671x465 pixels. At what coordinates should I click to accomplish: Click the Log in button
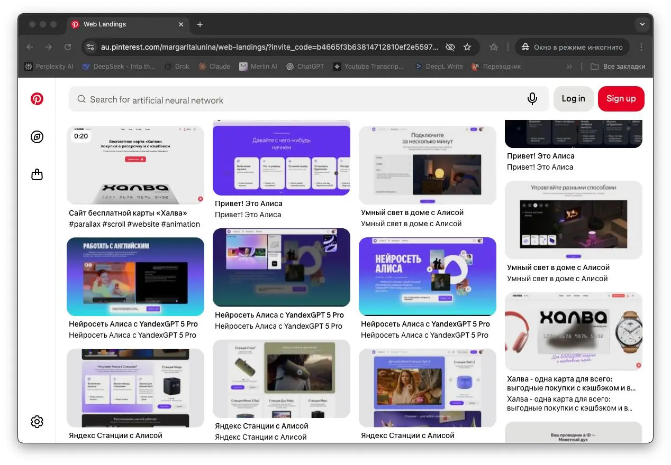pos(573,99)
